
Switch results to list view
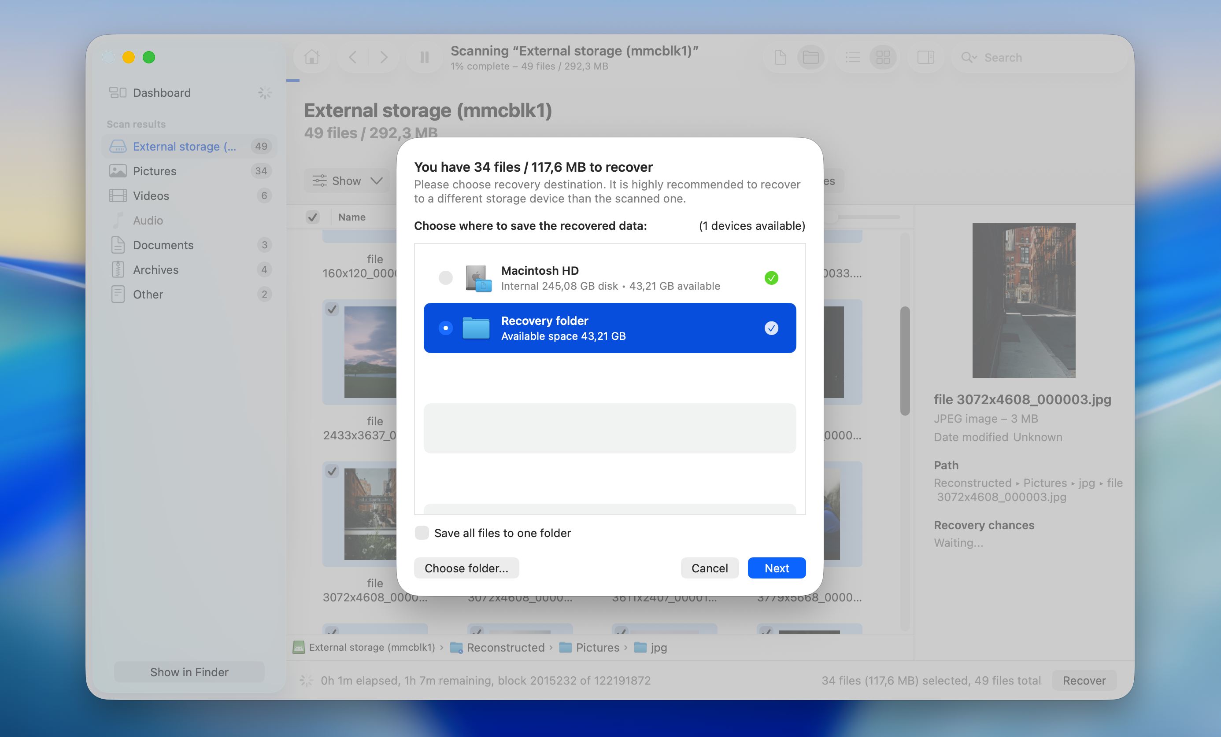point(853,57)
